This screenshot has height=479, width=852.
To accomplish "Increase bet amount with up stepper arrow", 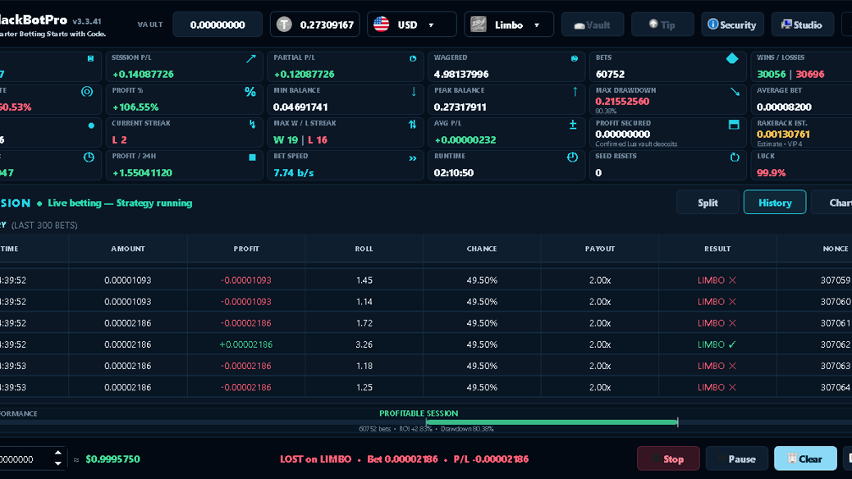I will point(58,453).
